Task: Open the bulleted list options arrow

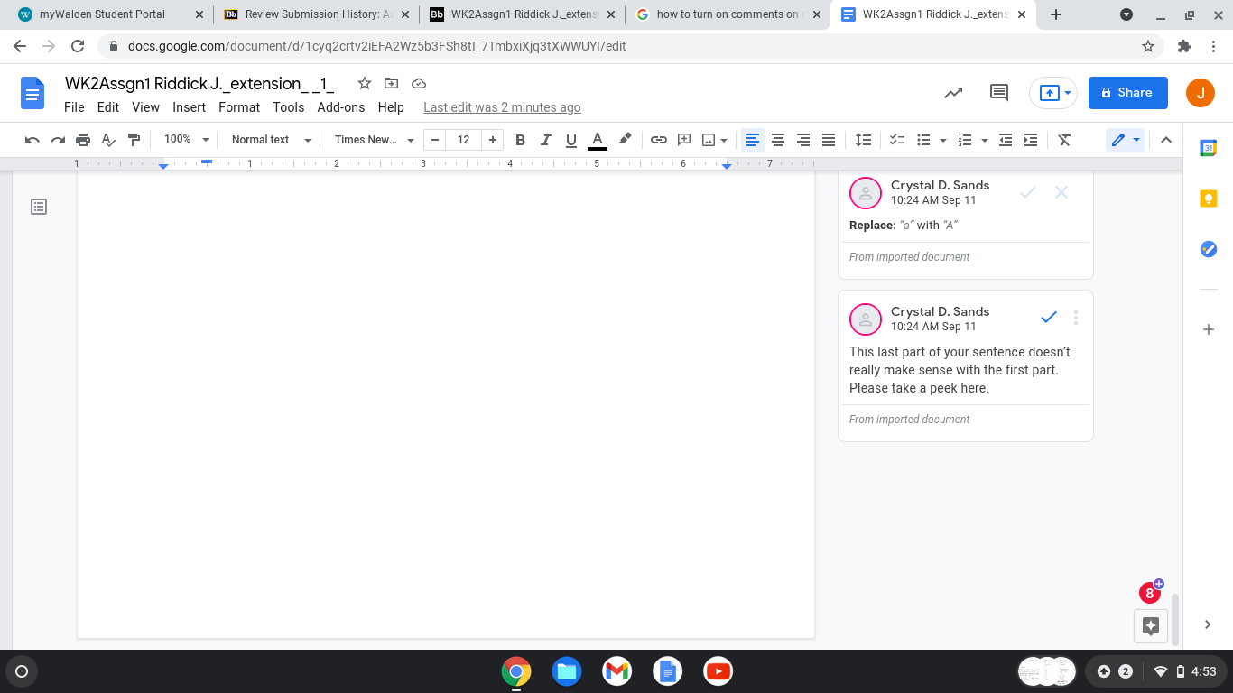Action: pyautogui.click(x=942, y=140)
